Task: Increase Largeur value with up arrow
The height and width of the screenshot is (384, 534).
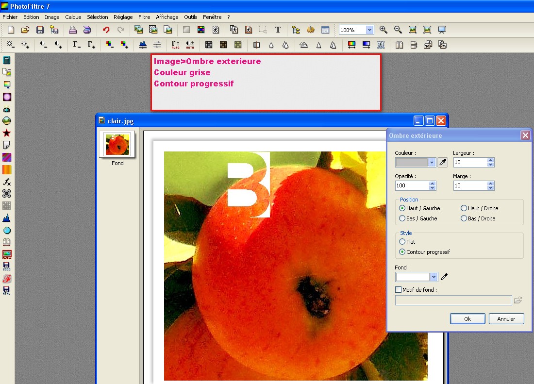Action: (x=490, y=160)
